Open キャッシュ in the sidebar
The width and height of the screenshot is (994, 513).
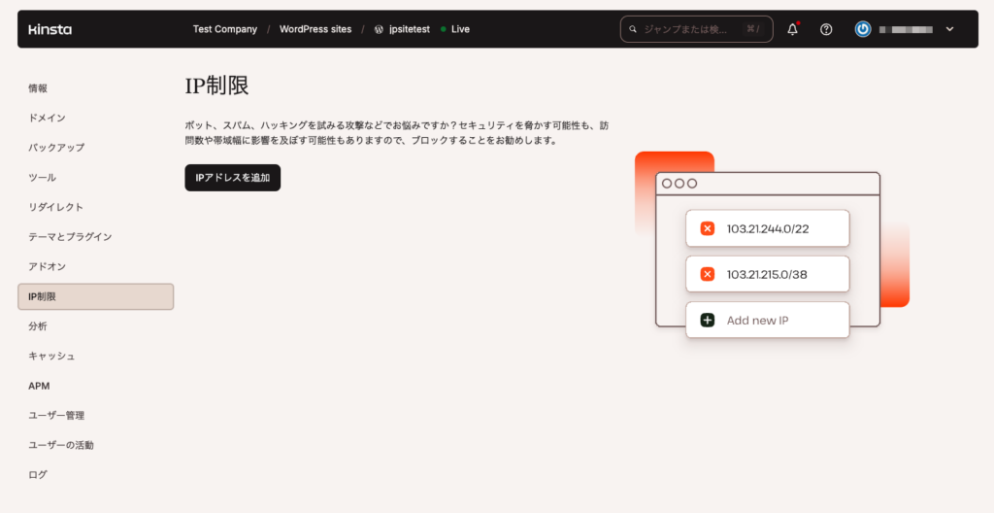51,356
